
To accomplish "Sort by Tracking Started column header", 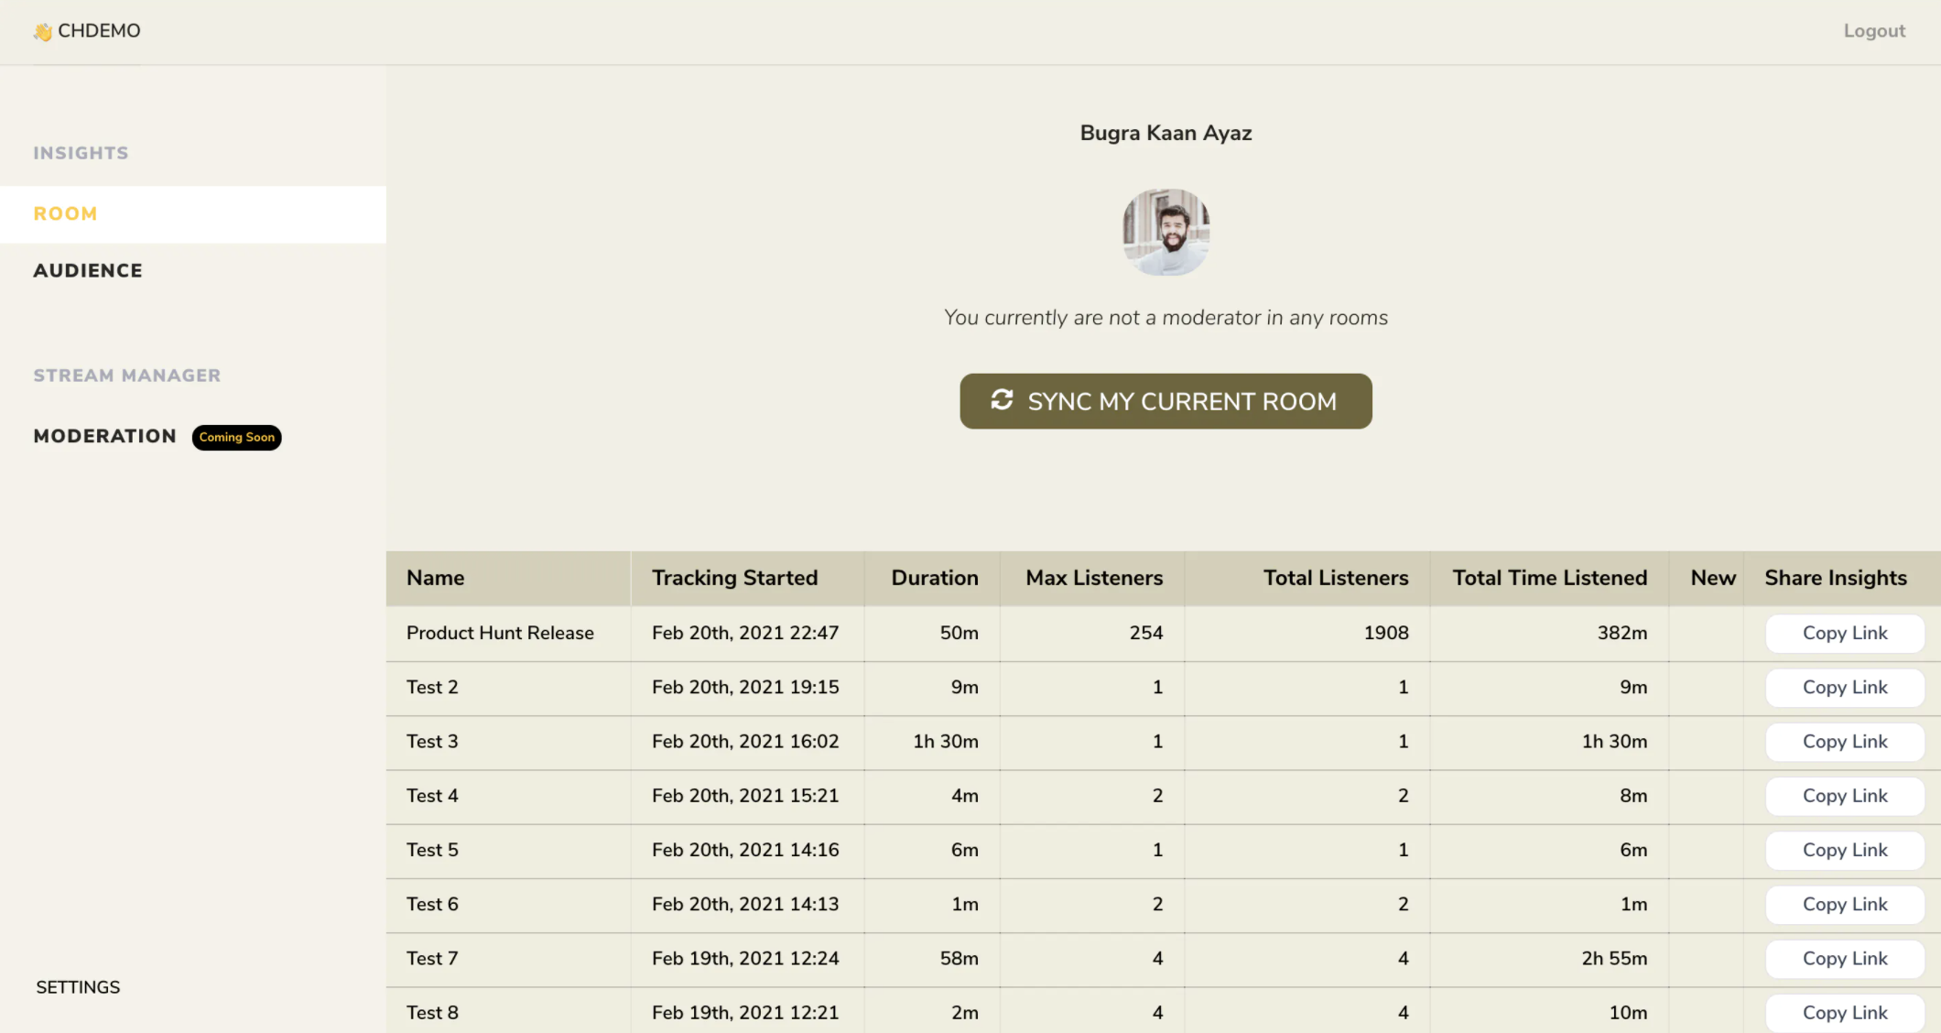I will (x=734, y=578).
